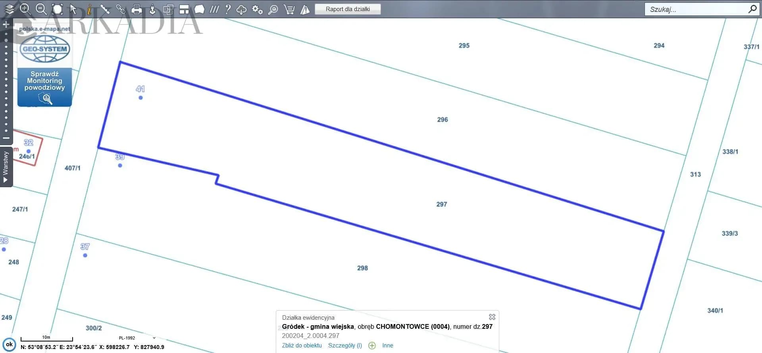Click minus at bottom of zoom slider

(6, 138)
